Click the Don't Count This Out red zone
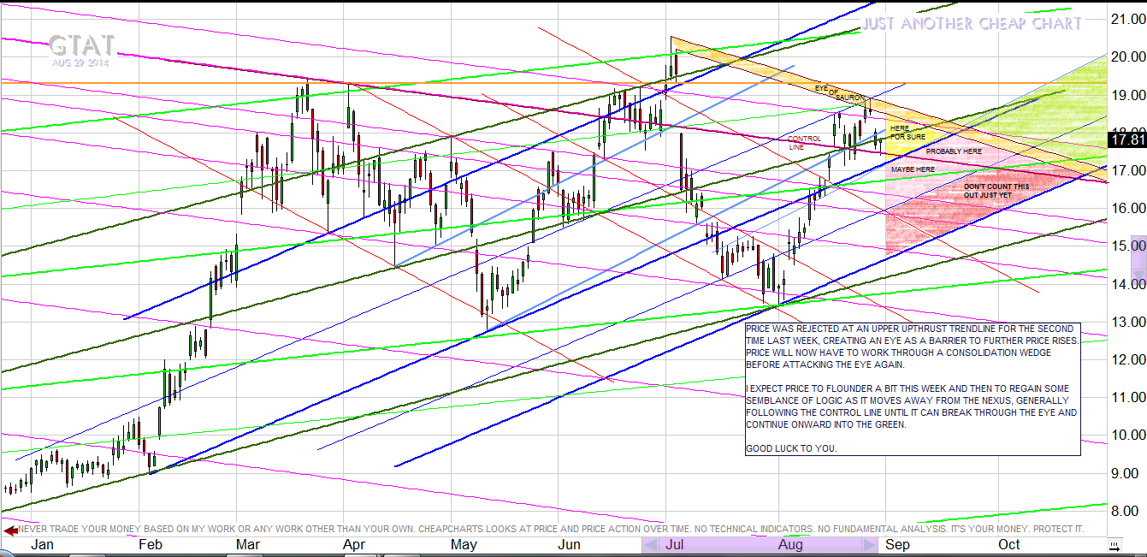Viewport: 1147px width, 557px height. (x=996, y=190)
